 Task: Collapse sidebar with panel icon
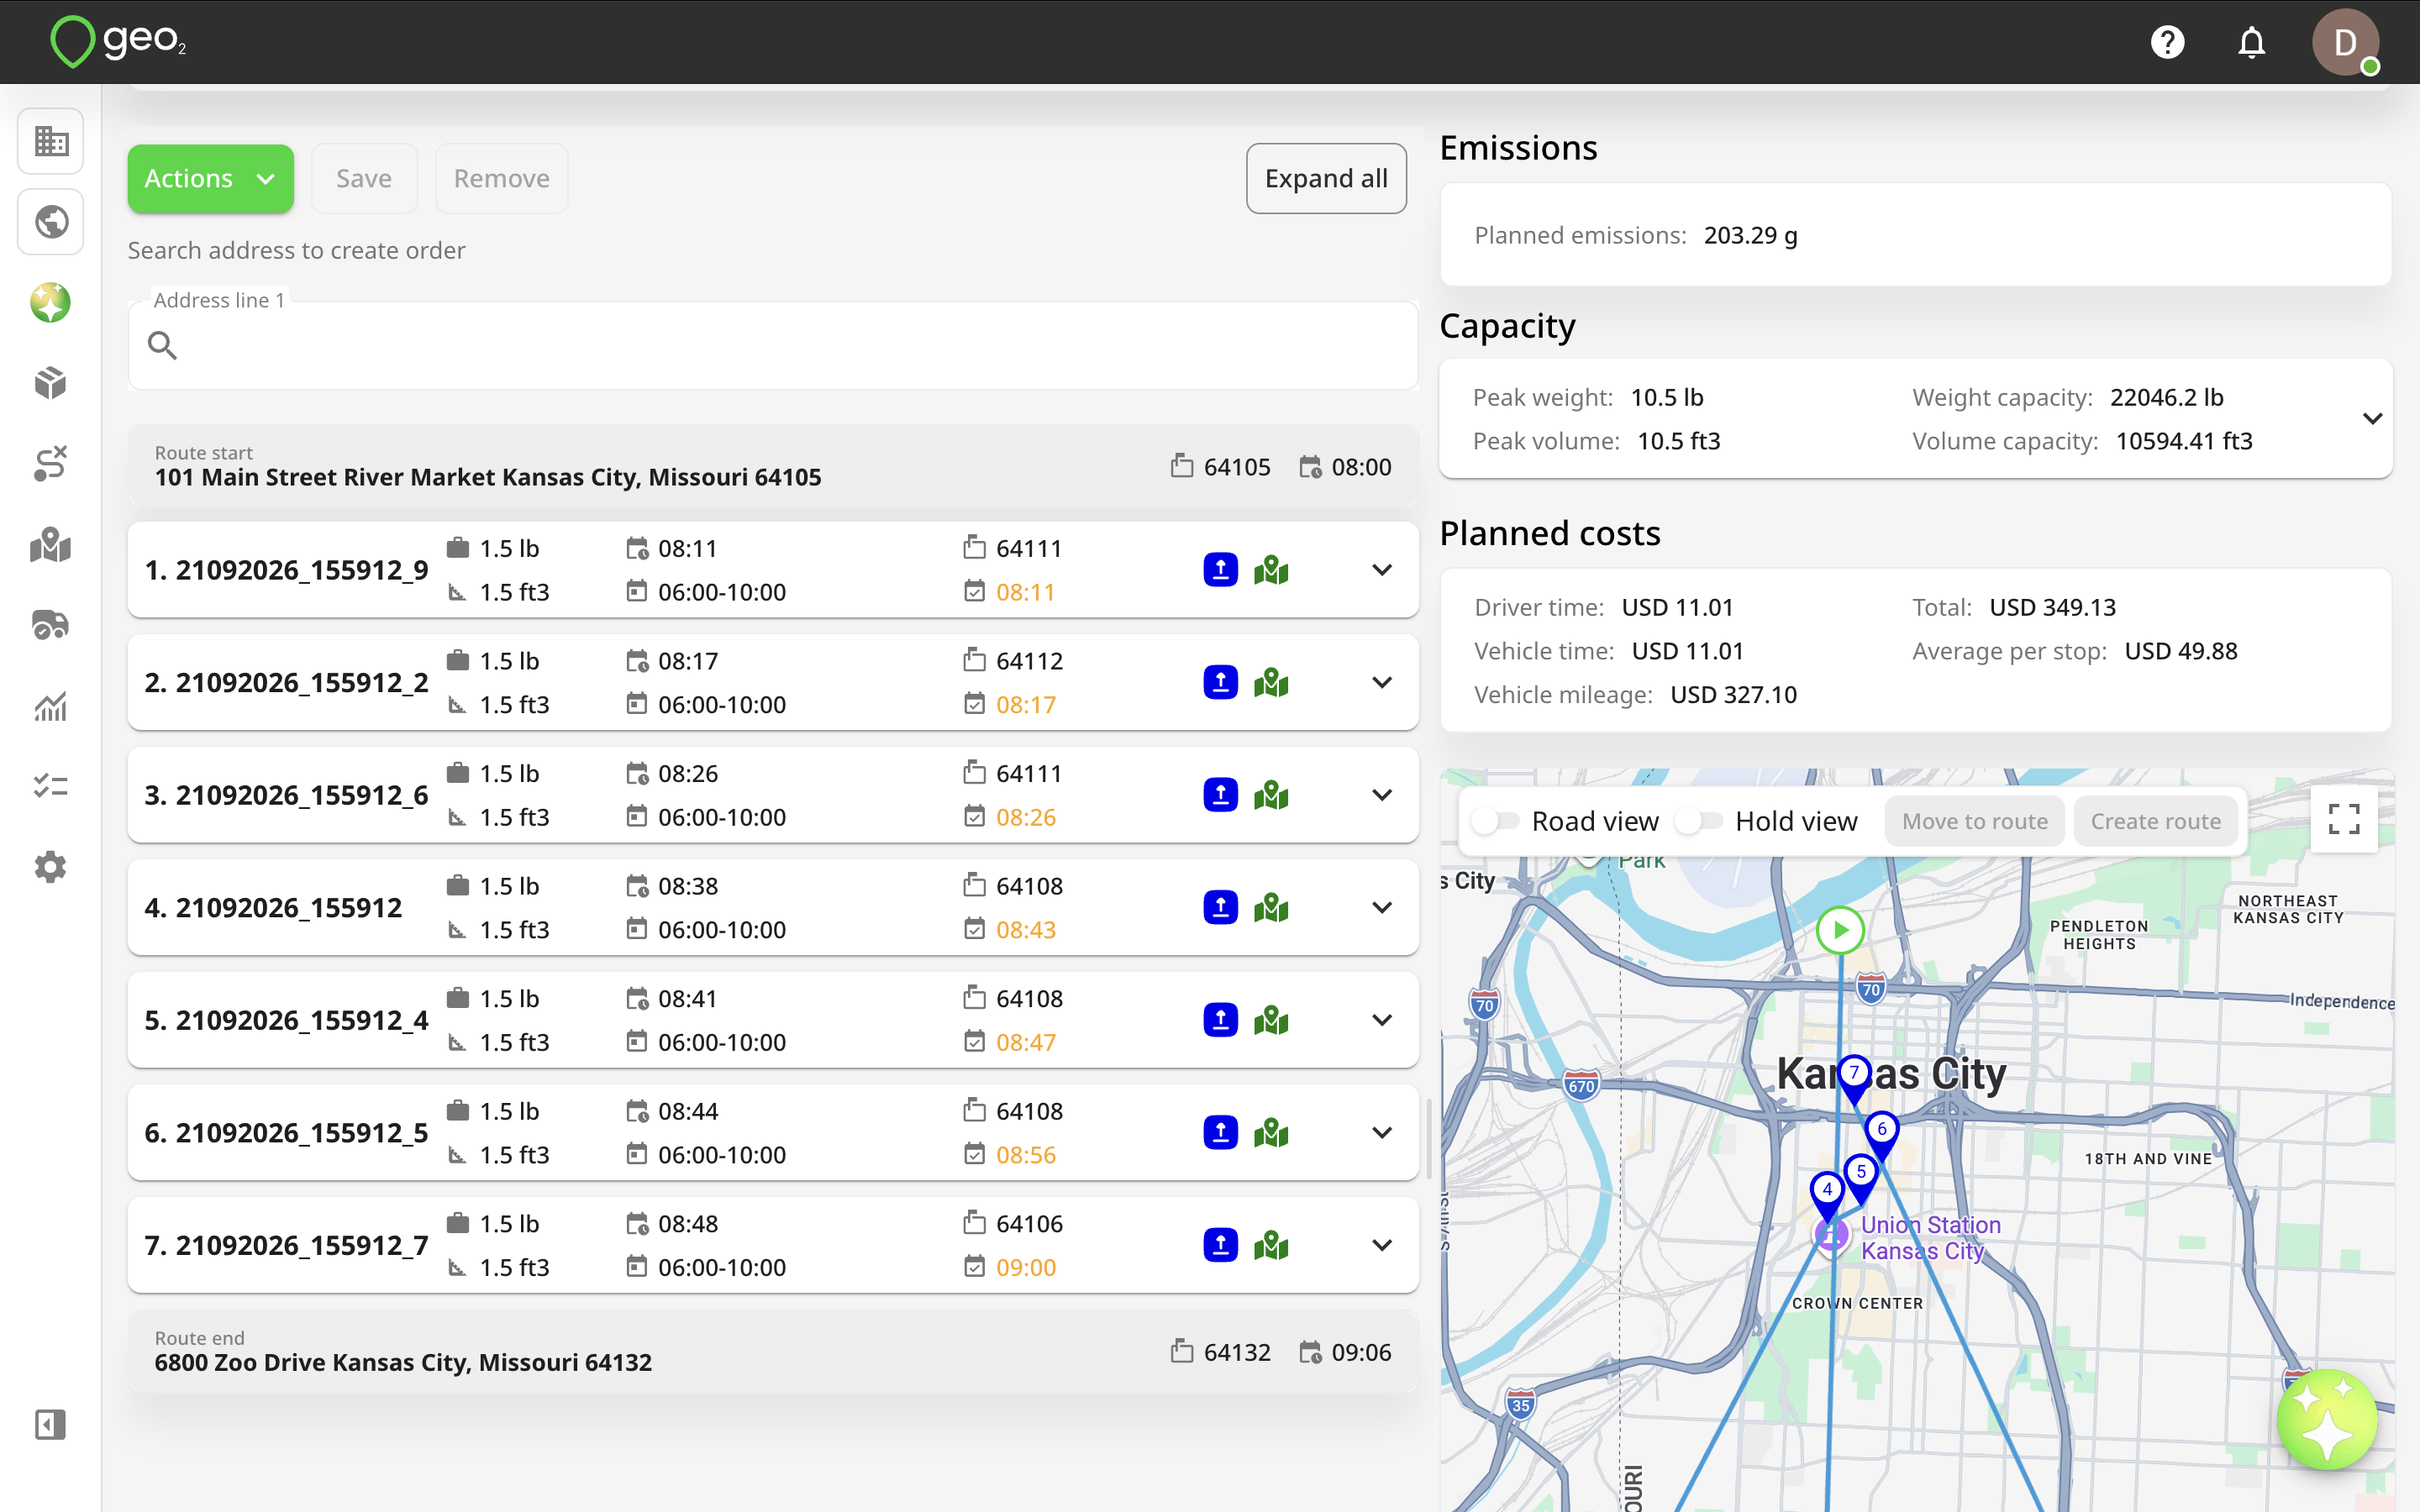pos(50,1424)
